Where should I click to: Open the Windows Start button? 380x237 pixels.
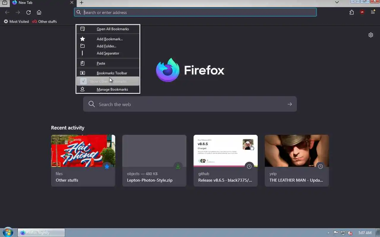pos(8,232)
